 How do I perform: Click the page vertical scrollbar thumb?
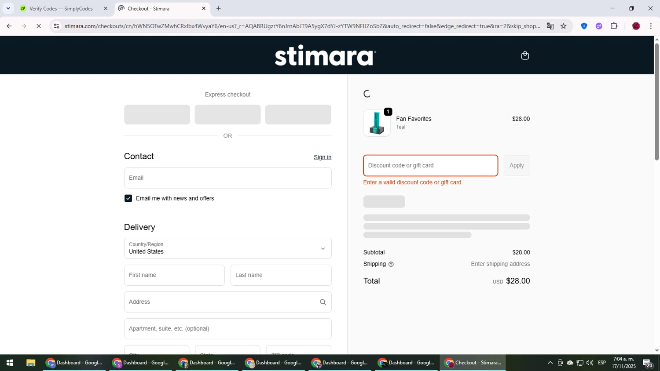pyautogui.click(x=656, y=101)
